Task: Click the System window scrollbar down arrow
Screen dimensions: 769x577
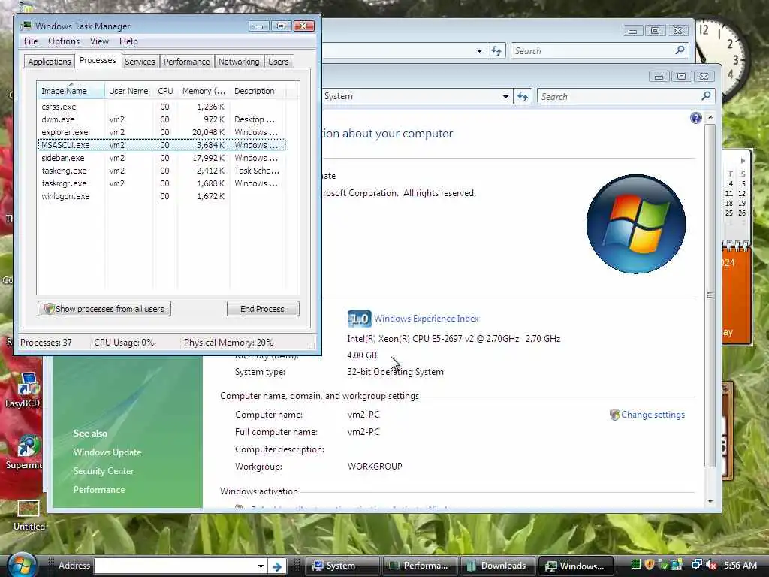Action: 710,501
